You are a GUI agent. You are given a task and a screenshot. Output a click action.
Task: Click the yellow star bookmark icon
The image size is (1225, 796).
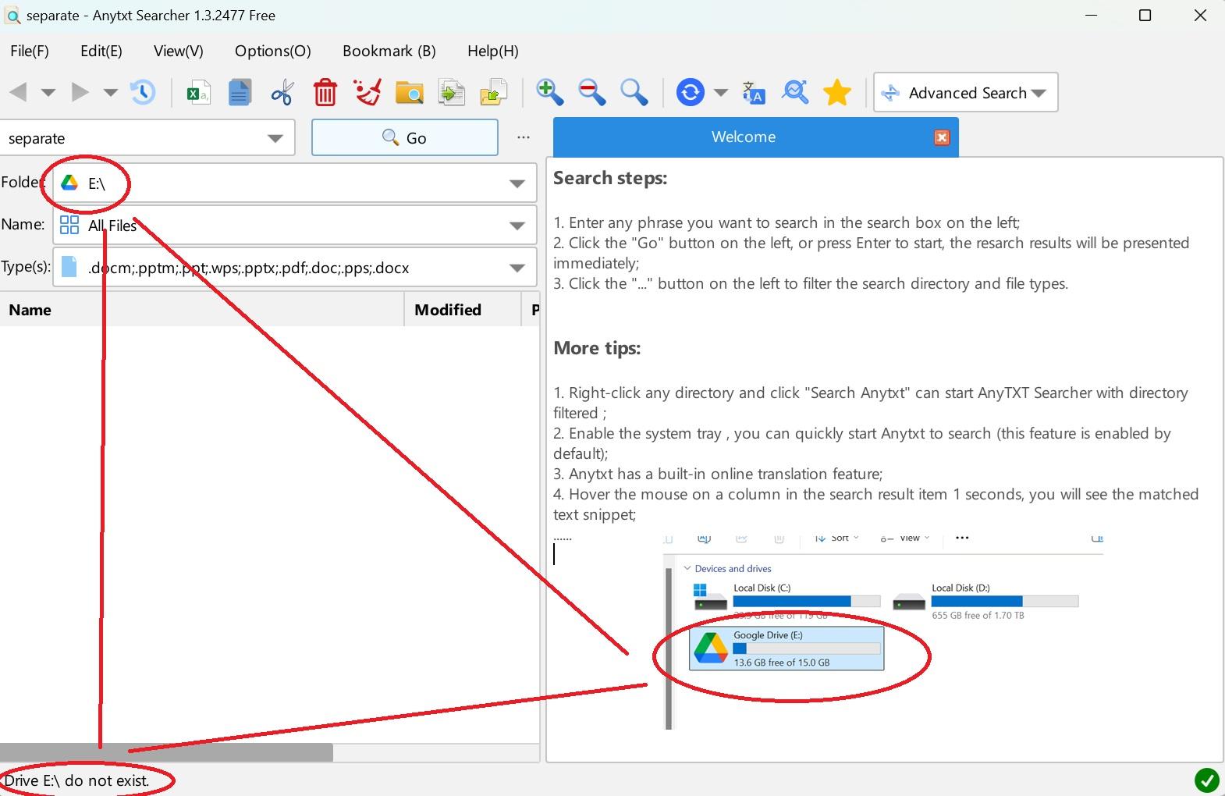(836, 92)
